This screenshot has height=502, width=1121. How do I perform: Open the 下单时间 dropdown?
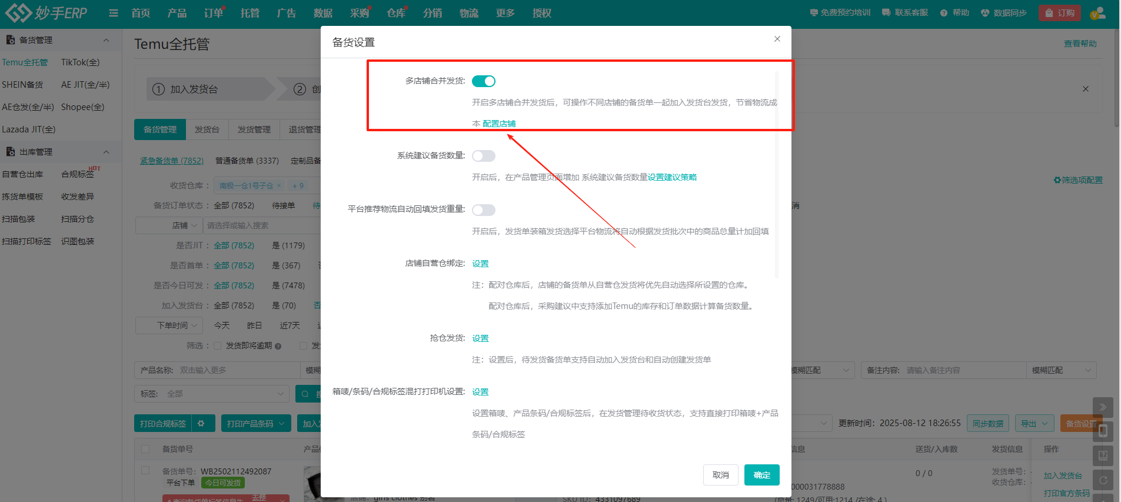pos(169,325)
